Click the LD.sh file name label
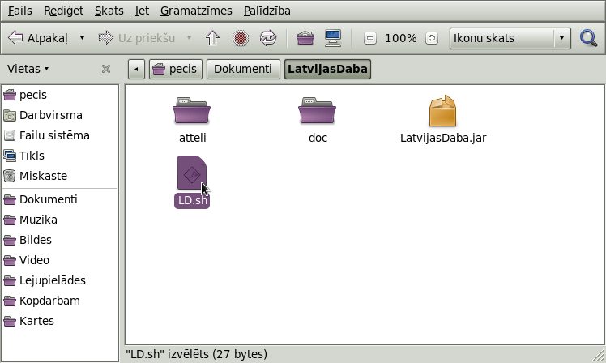The height and width of the screenshot is (363, 606). click(192, 201)
